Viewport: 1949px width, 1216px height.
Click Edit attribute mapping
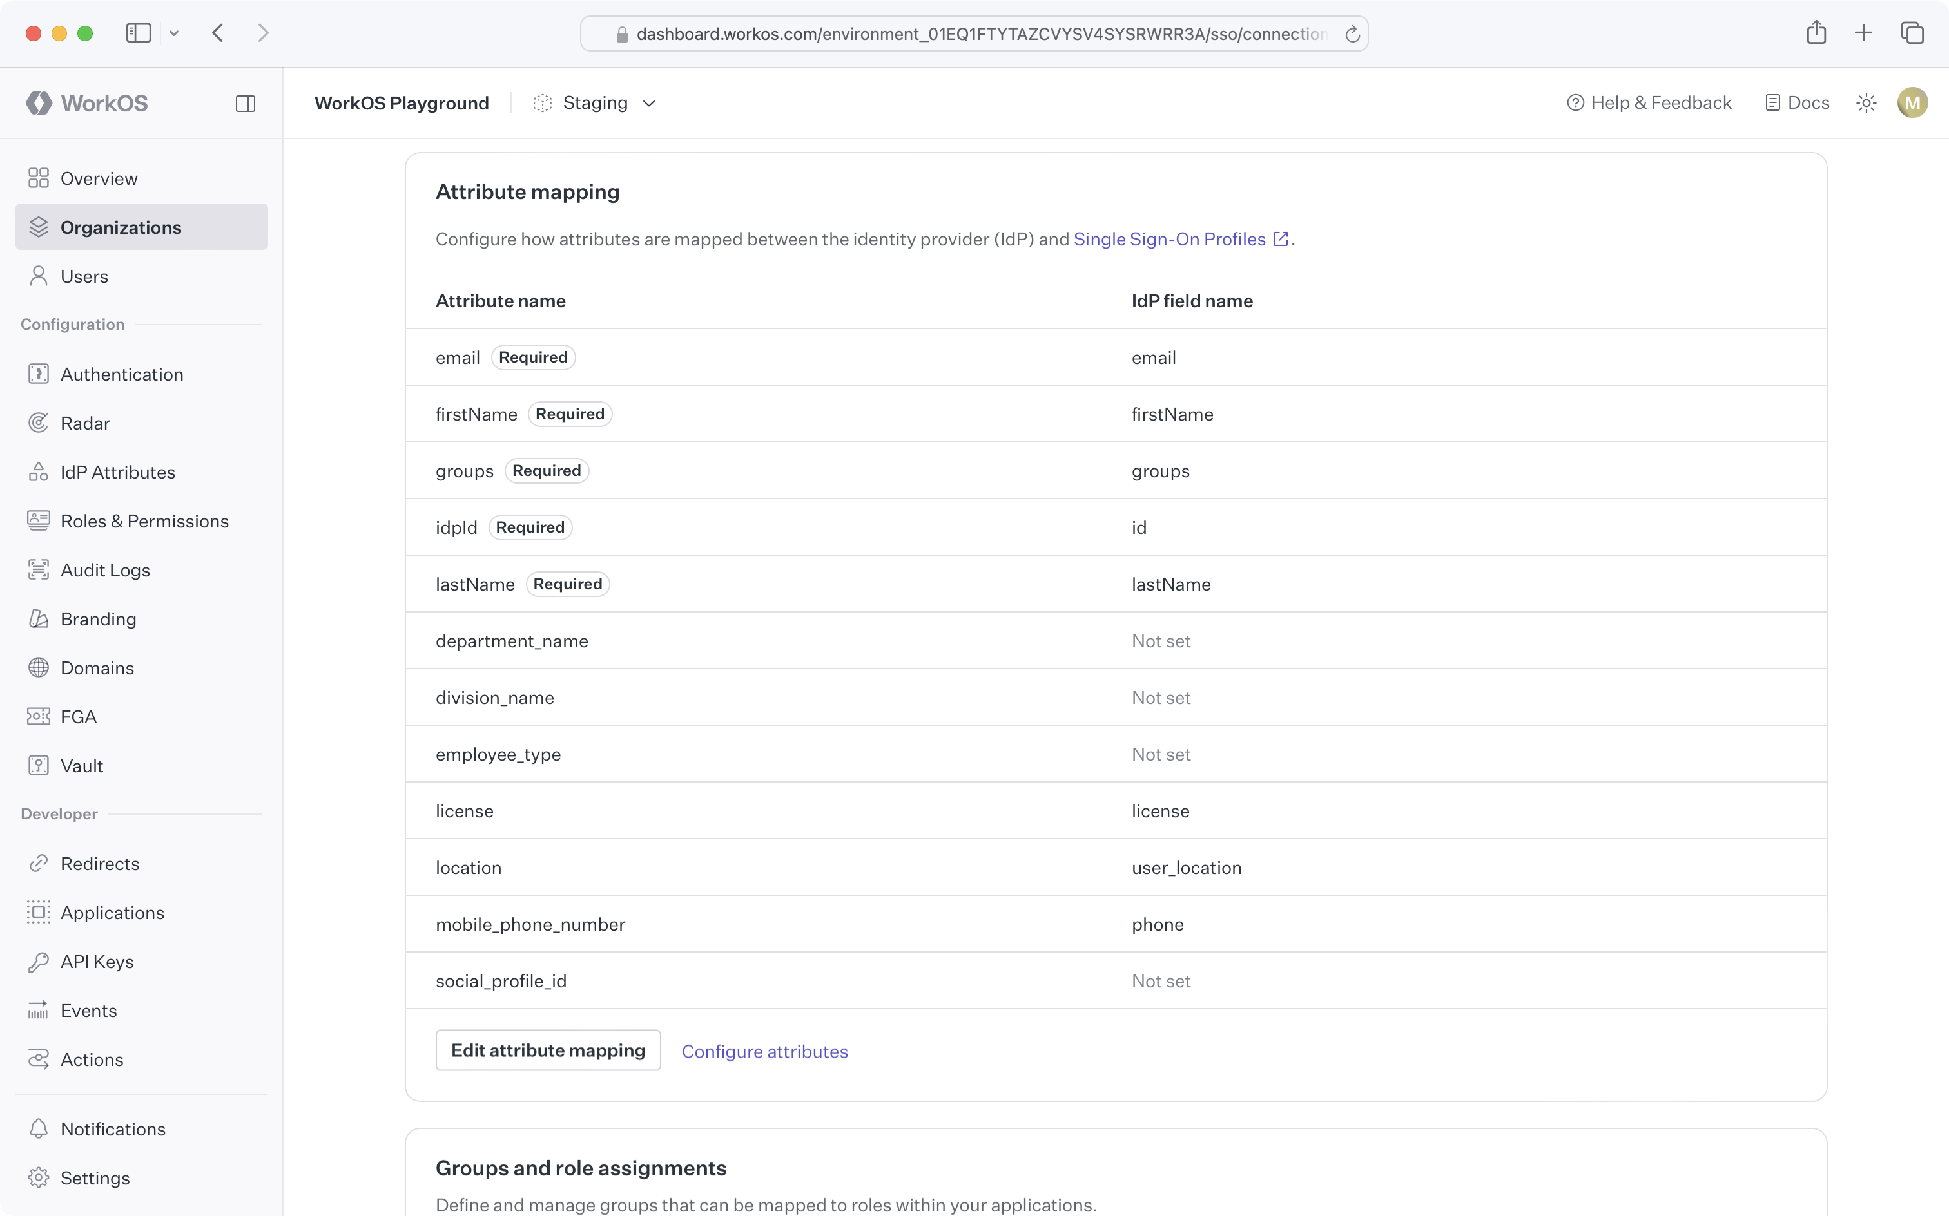pos(548,1050)
